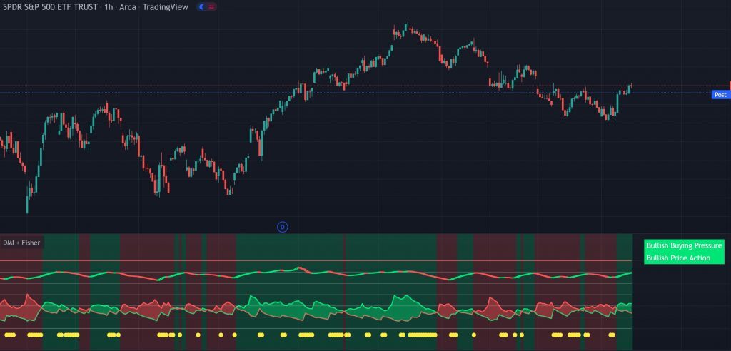Click the blue crescent moon session icon

(x=202, y=6)
